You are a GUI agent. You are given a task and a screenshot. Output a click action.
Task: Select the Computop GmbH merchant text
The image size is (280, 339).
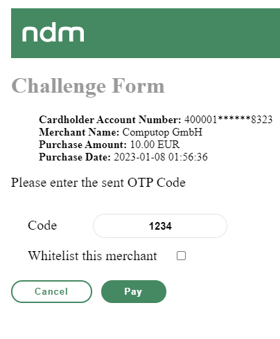point(162,132)
